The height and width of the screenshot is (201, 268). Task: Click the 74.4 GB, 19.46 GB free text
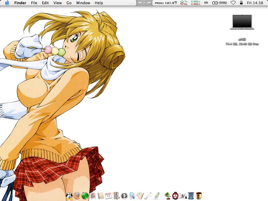point(242,44)
